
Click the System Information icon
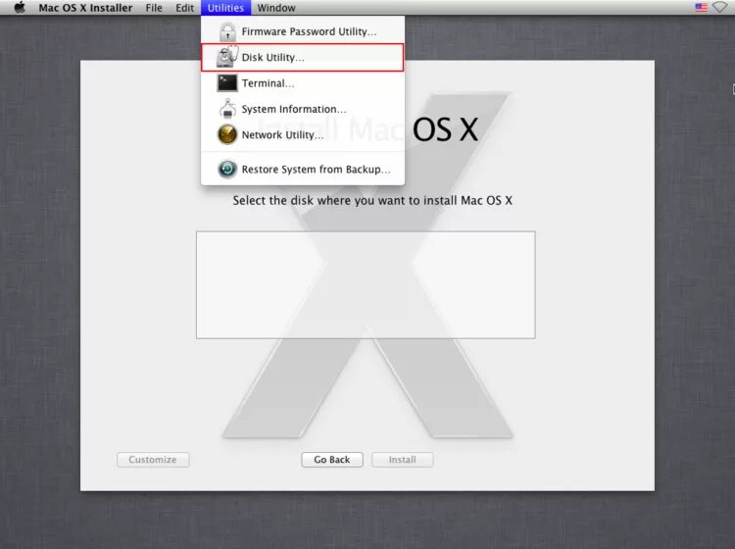[227, 109]
